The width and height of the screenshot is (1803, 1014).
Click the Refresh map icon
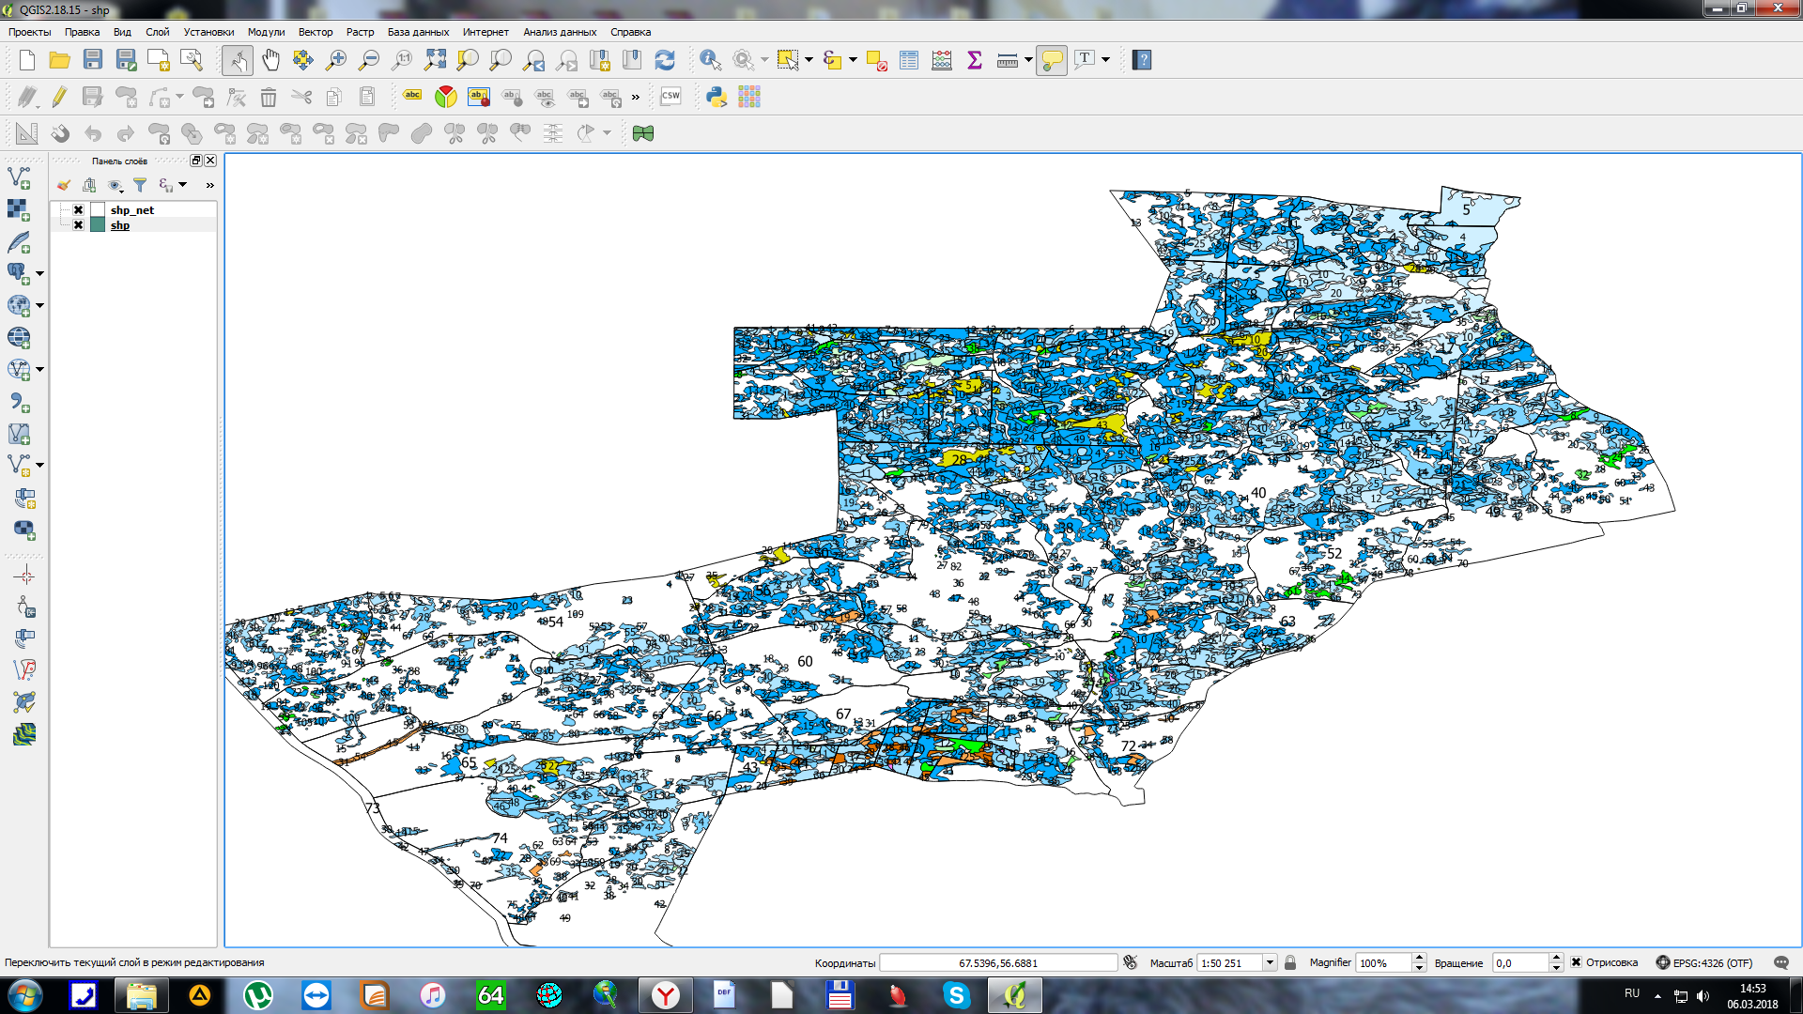click(665, 60)
